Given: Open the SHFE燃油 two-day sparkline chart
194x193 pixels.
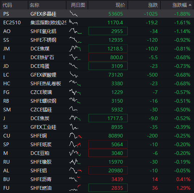Looking at the screenshot, I should pos(75,188).
